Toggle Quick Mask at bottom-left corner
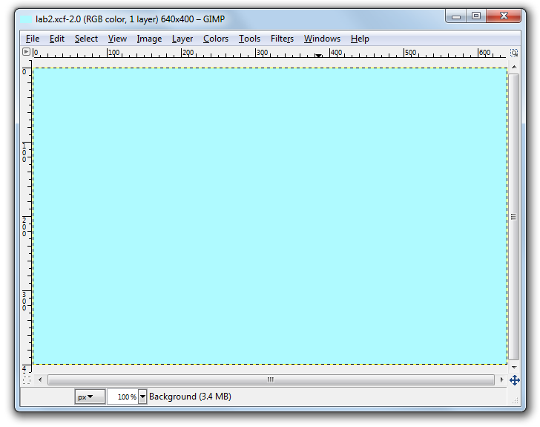 27,380
